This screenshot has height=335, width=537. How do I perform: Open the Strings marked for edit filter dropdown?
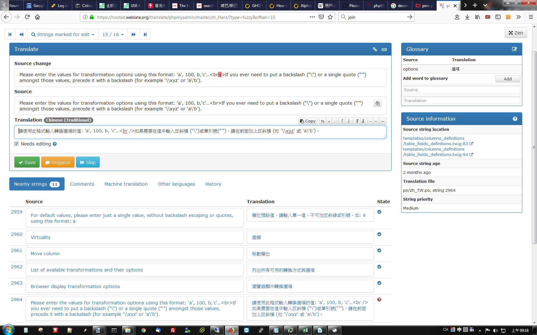(63, 34)
